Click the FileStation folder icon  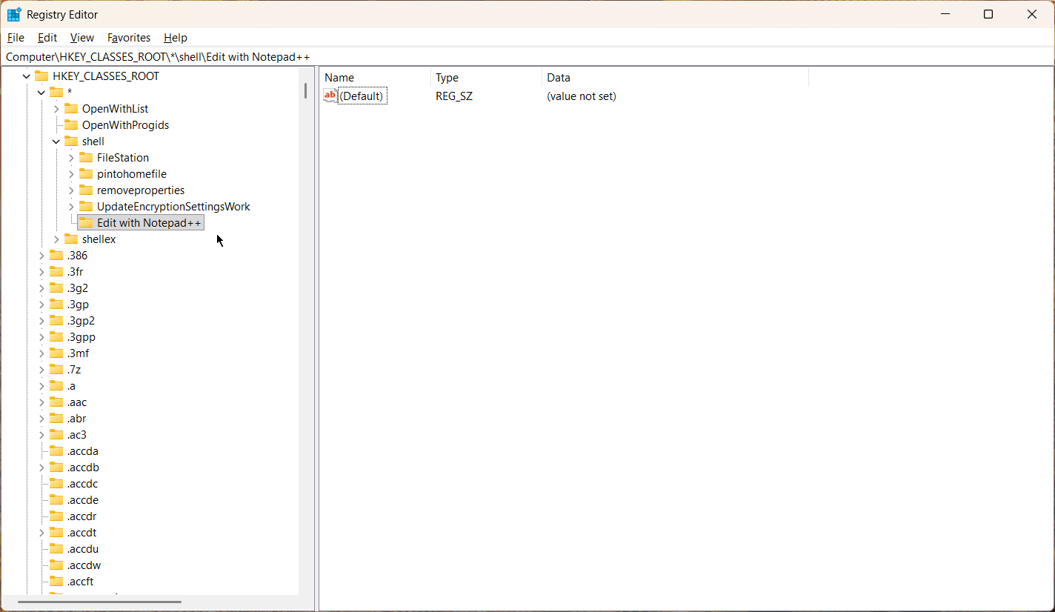tap(86, 158)
